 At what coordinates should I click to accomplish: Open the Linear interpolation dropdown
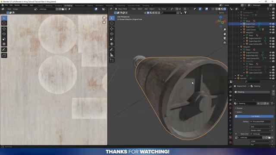point(260,141)
